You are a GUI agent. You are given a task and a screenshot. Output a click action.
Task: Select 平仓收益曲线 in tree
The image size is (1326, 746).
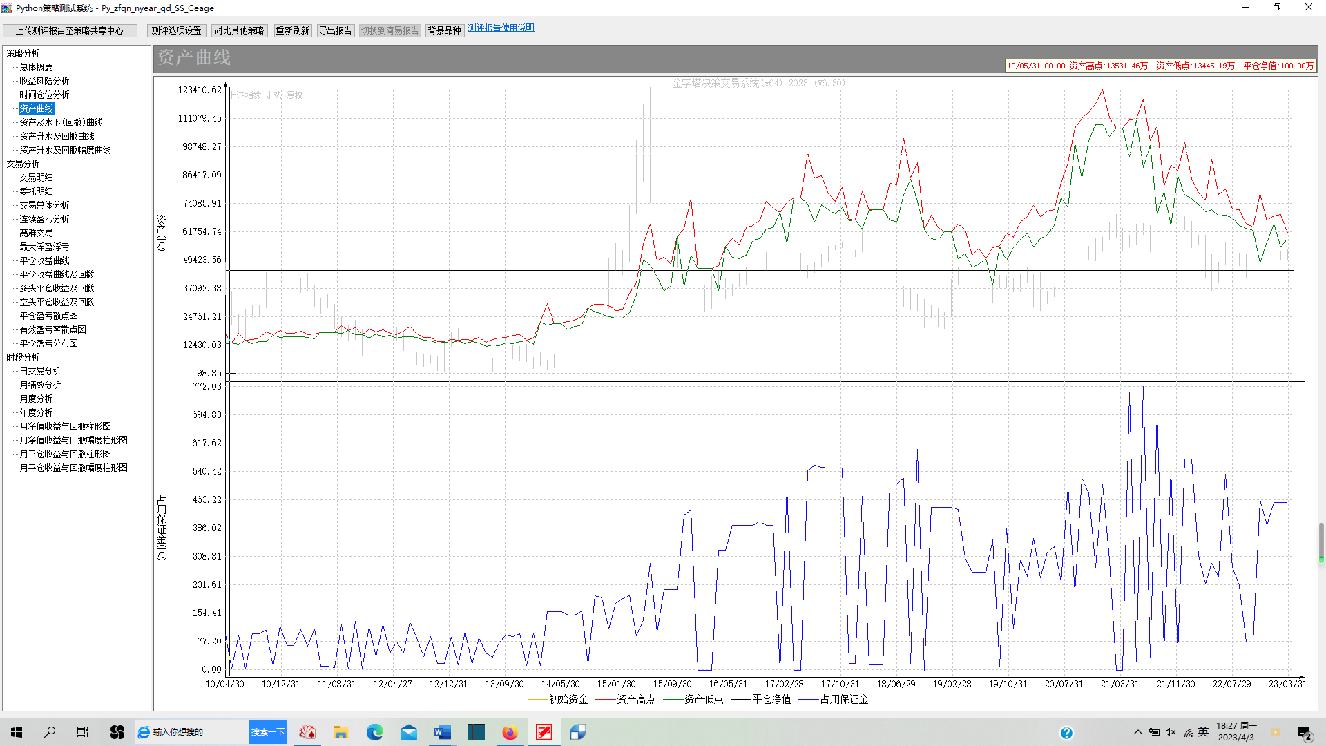(44, 260)
